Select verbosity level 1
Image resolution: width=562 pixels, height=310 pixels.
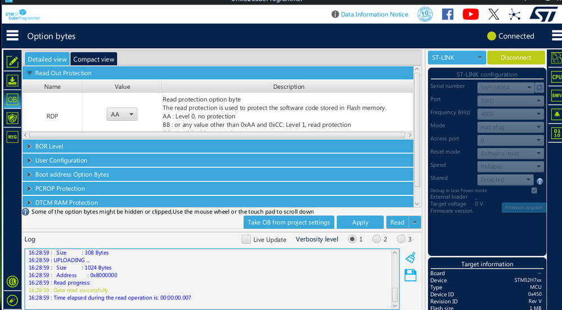click(352, 239)
